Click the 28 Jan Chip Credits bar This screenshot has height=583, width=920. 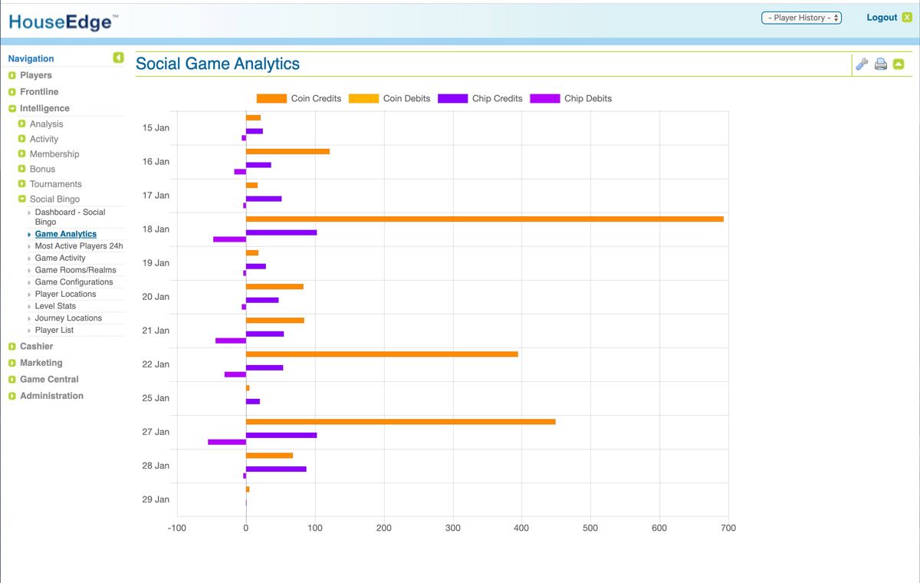coord(276,469)
